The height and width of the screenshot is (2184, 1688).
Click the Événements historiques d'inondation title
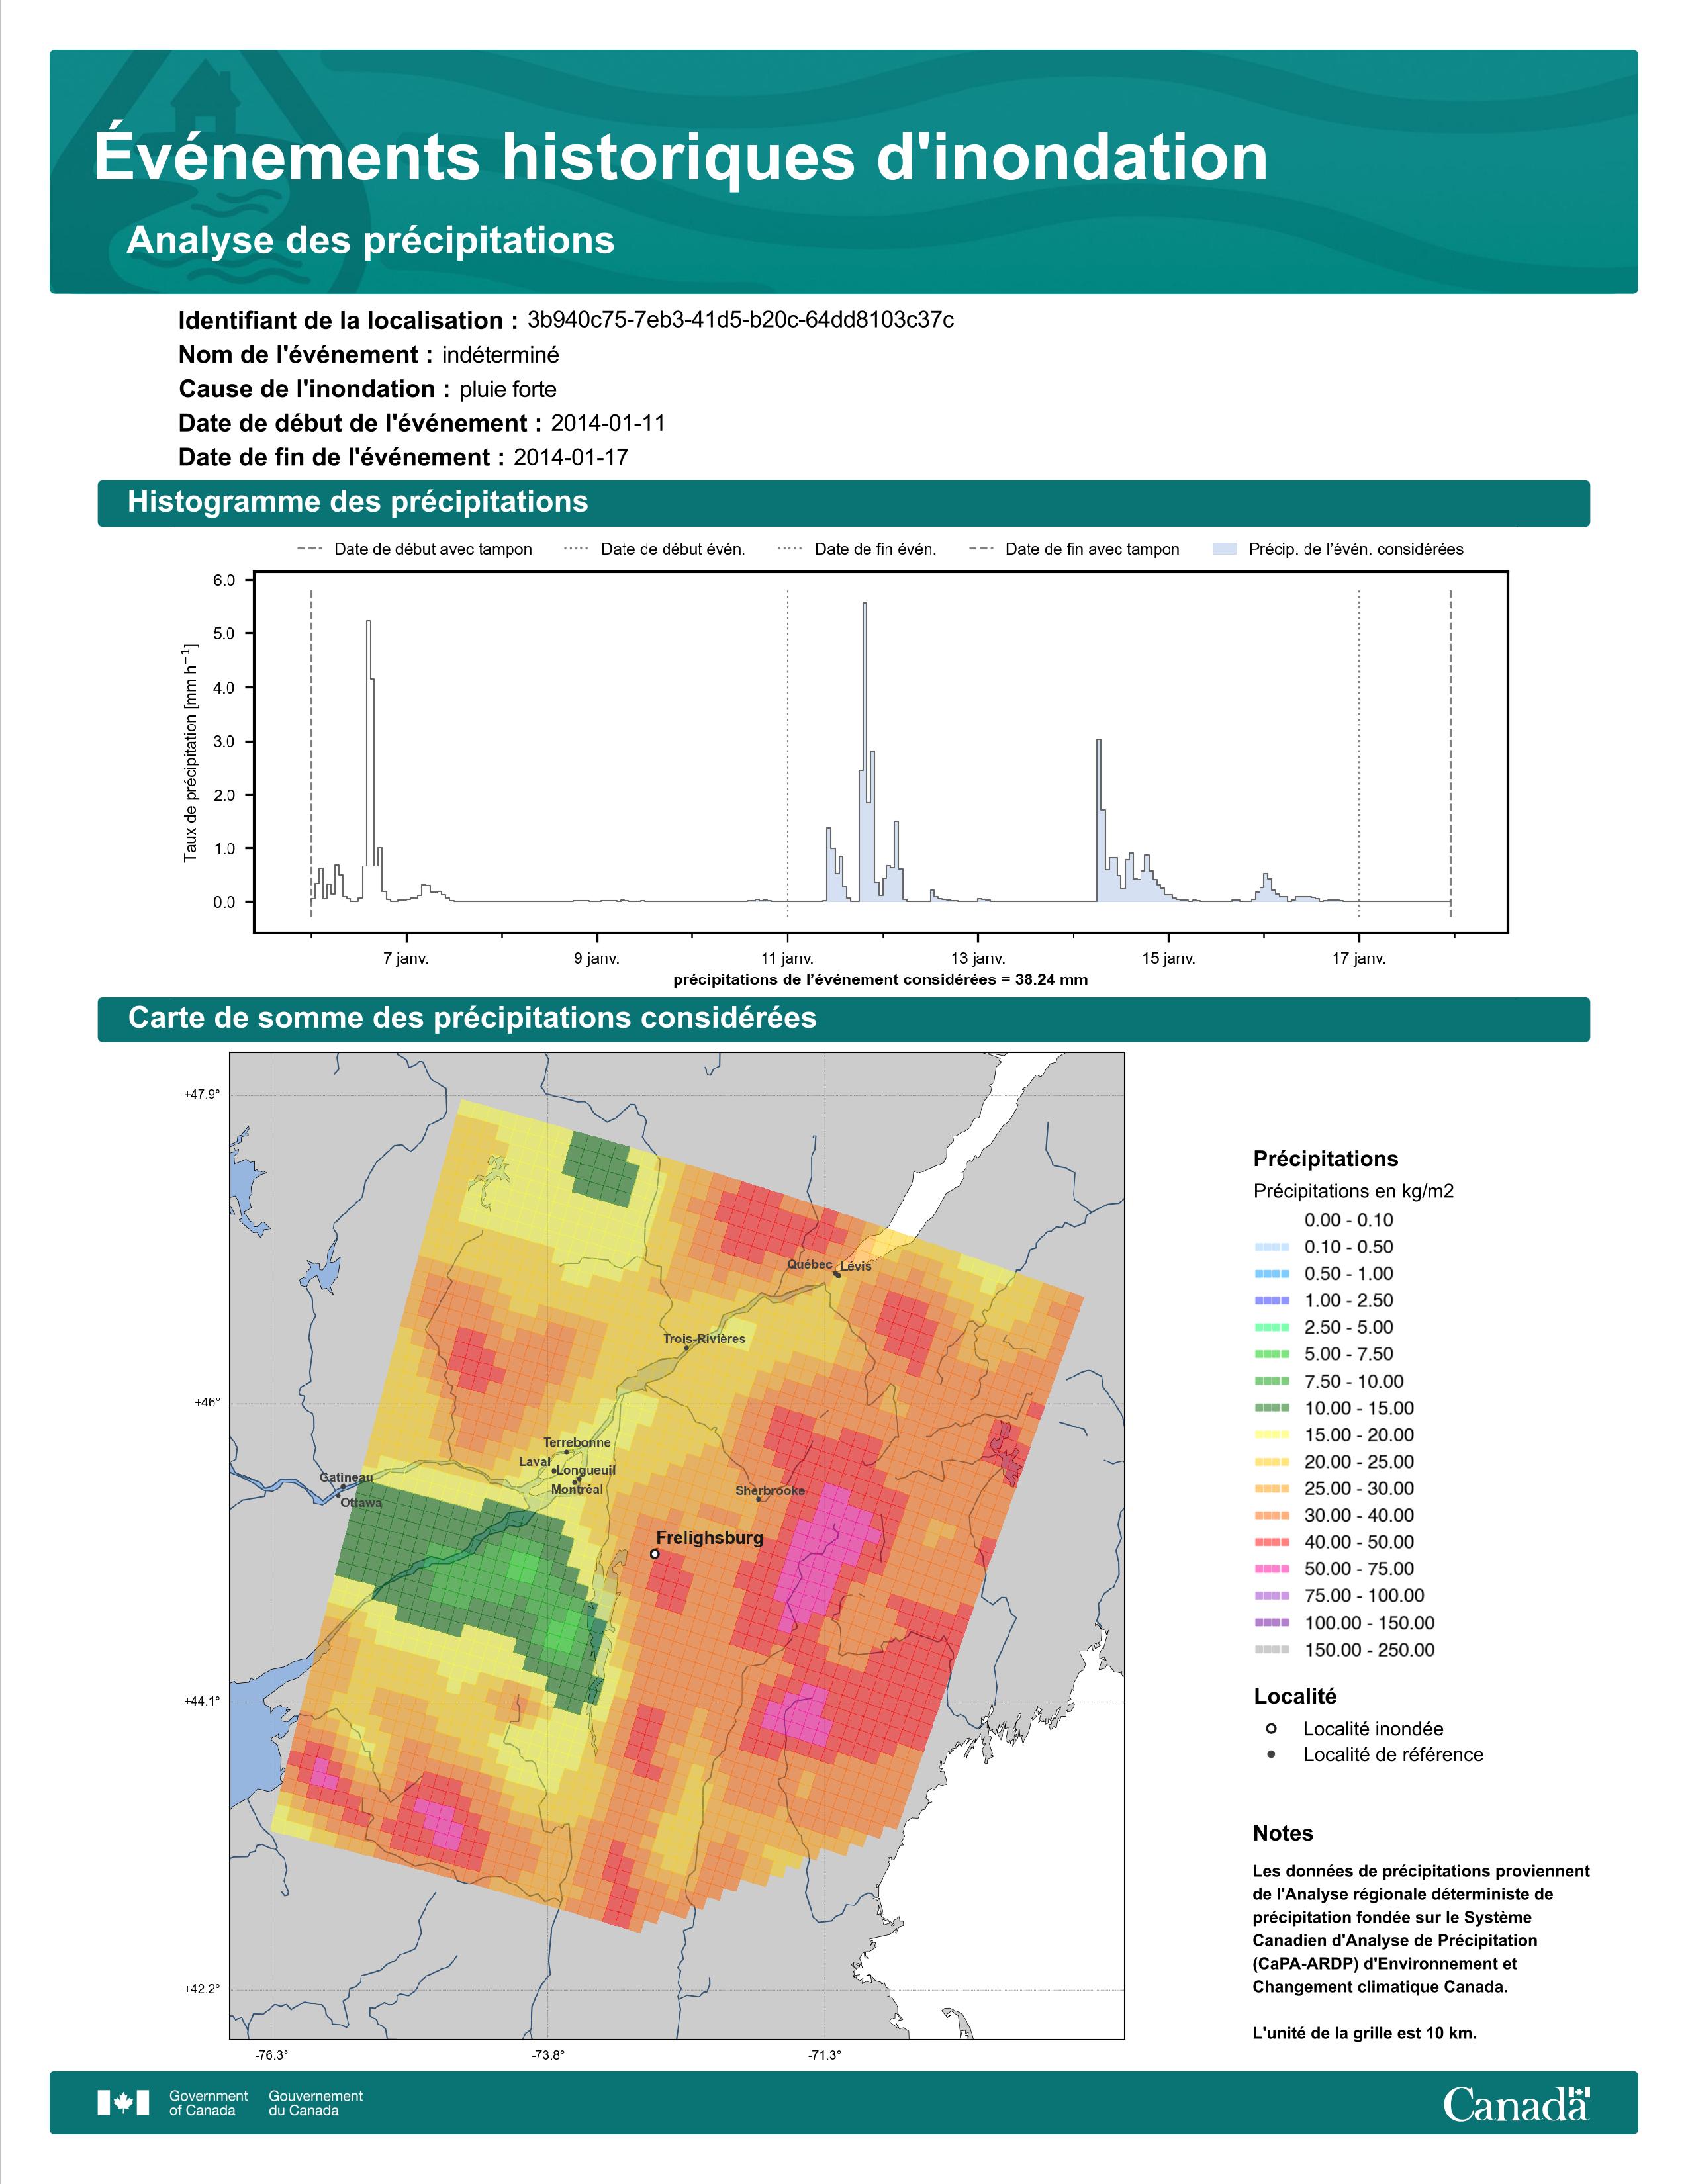pyautogui.click(x=681, y=157)
